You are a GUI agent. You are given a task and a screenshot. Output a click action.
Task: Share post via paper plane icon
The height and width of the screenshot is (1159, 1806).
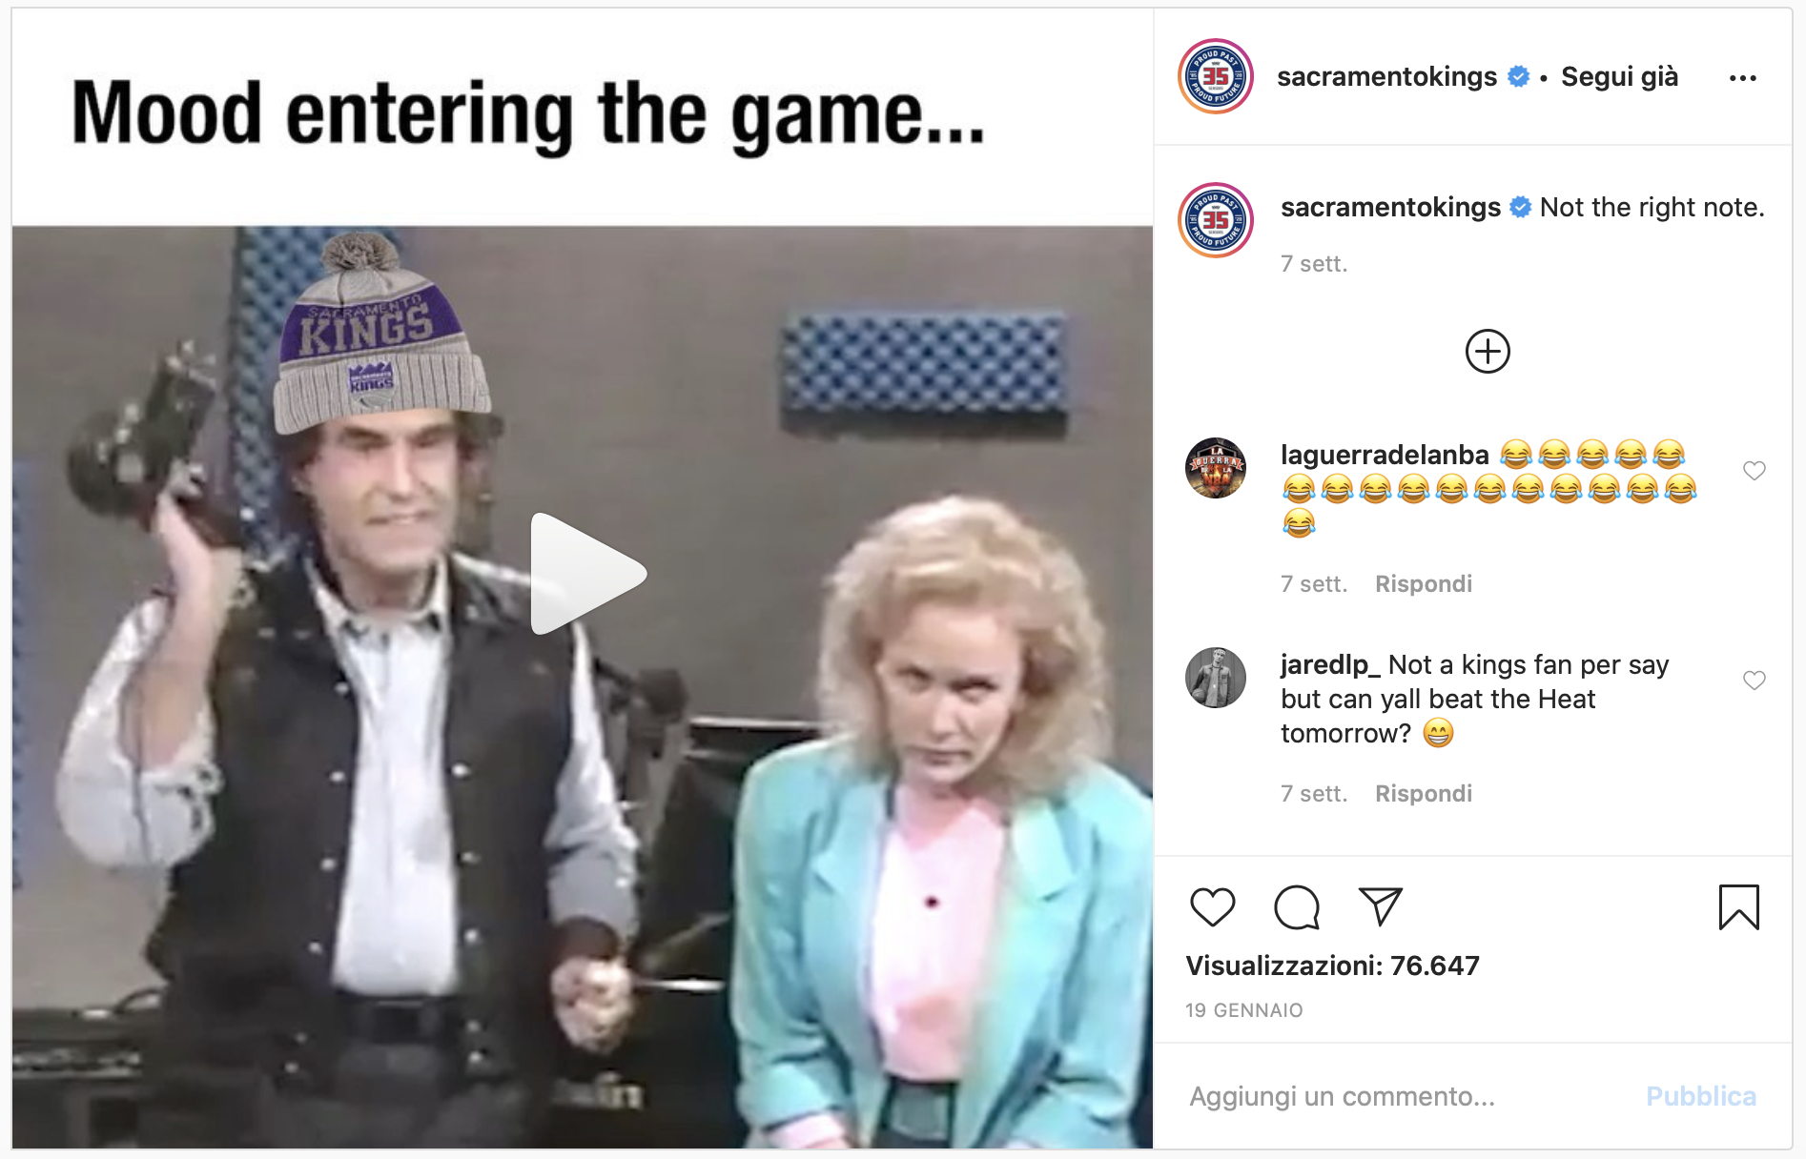(1380, 905)
